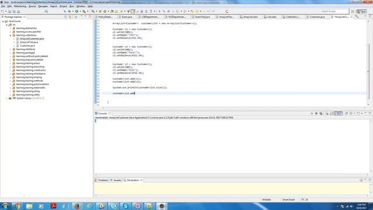The width and height of the screenshot is (373, 210).
Task: Collapse the src folder node
Action: (x=6, y=24)
